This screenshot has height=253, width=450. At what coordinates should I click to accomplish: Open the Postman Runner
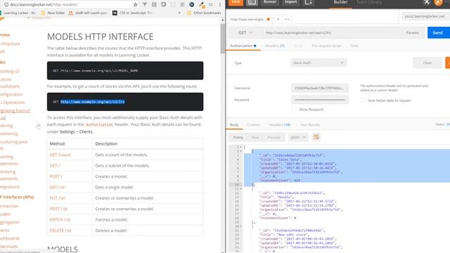coord(270,2)
